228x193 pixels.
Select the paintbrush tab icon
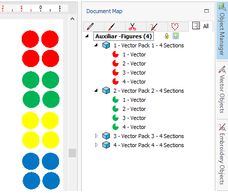pos(111,27)
